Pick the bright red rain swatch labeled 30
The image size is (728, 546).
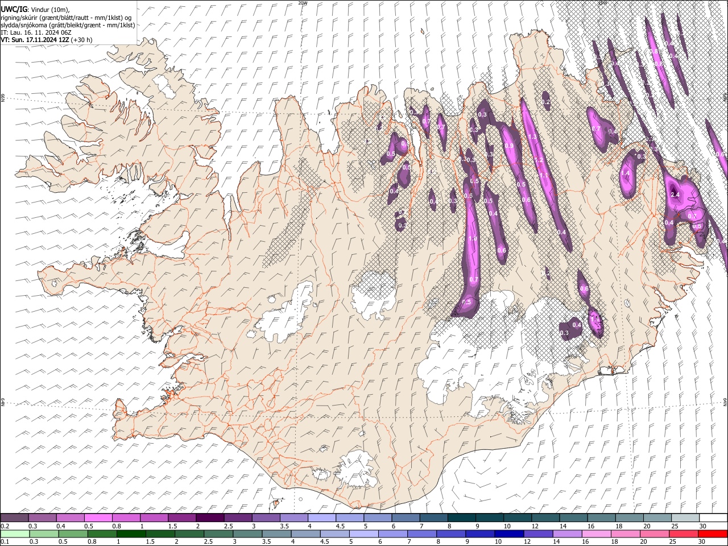click(713, 533)
